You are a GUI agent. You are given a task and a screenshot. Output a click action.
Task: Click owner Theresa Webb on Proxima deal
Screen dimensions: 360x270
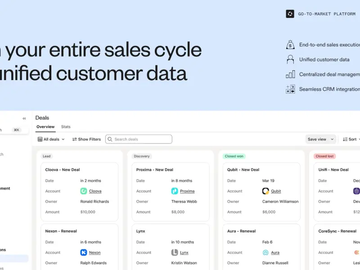click(x=184, y=202)
